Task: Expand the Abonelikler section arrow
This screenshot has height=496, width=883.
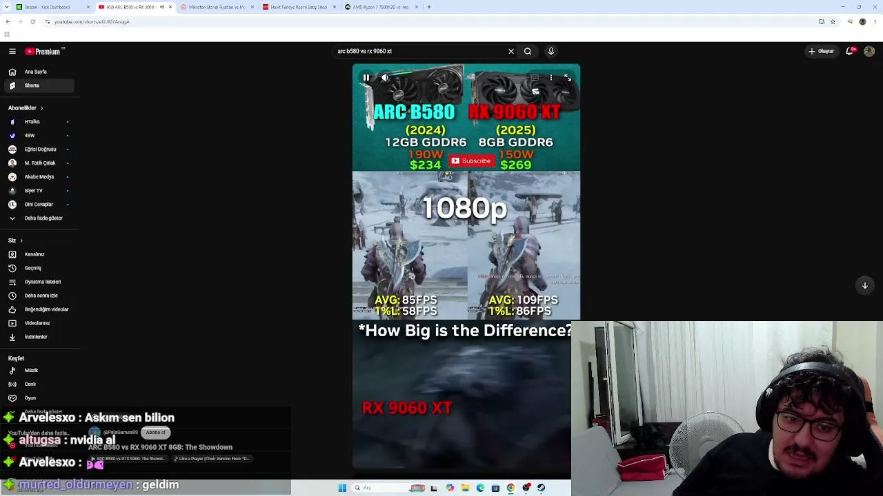Action: [41, 108]
